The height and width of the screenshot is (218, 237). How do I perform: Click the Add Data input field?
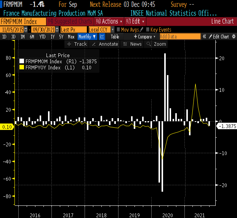[x=180, y=37]
